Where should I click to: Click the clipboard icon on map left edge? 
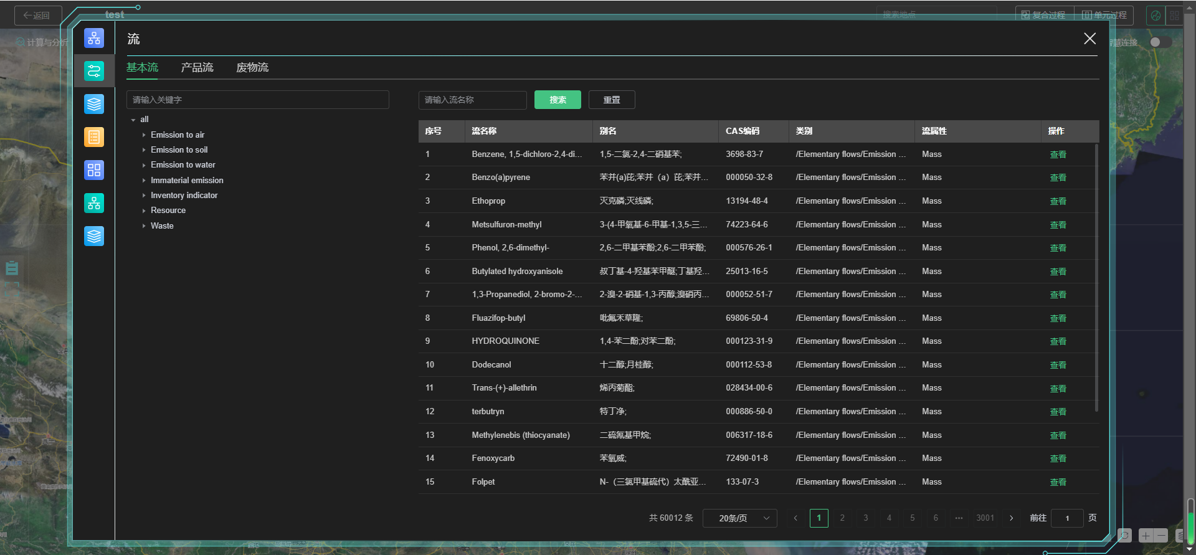(12, 268)
